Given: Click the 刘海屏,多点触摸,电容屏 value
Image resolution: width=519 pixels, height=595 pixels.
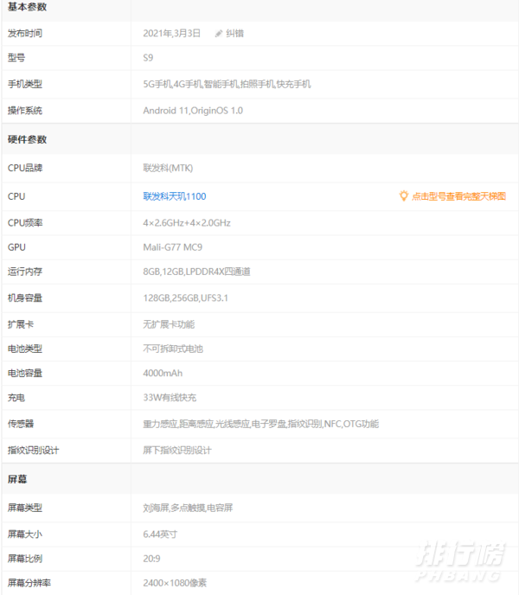Looking at the screenshot, I should click(188, 508).
